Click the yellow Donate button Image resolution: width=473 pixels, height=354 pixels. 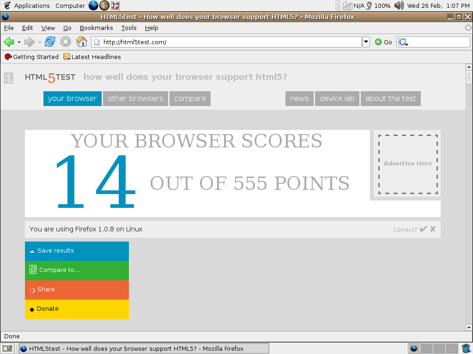[77, 309]
